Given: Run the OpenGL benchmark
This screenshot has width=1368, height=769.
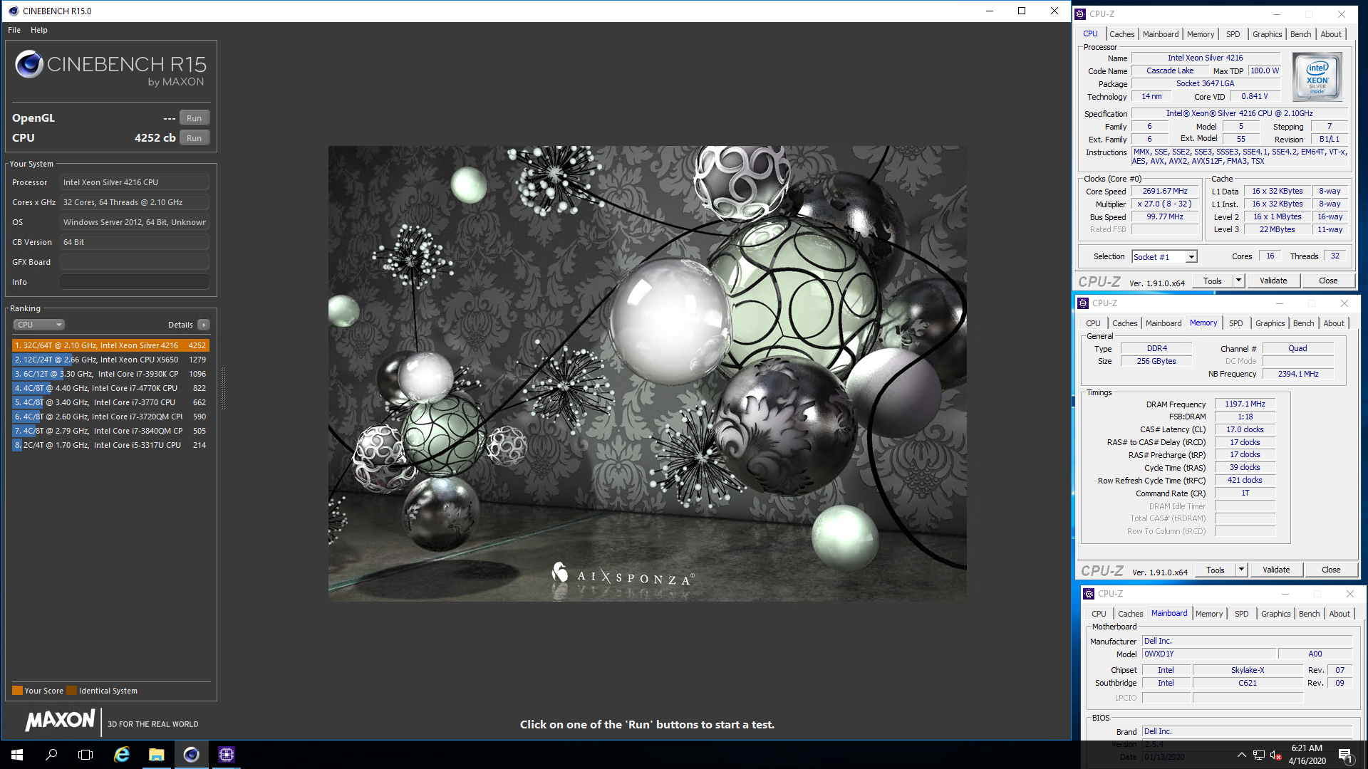Looking at the screenshot, I should click(194, 118).
